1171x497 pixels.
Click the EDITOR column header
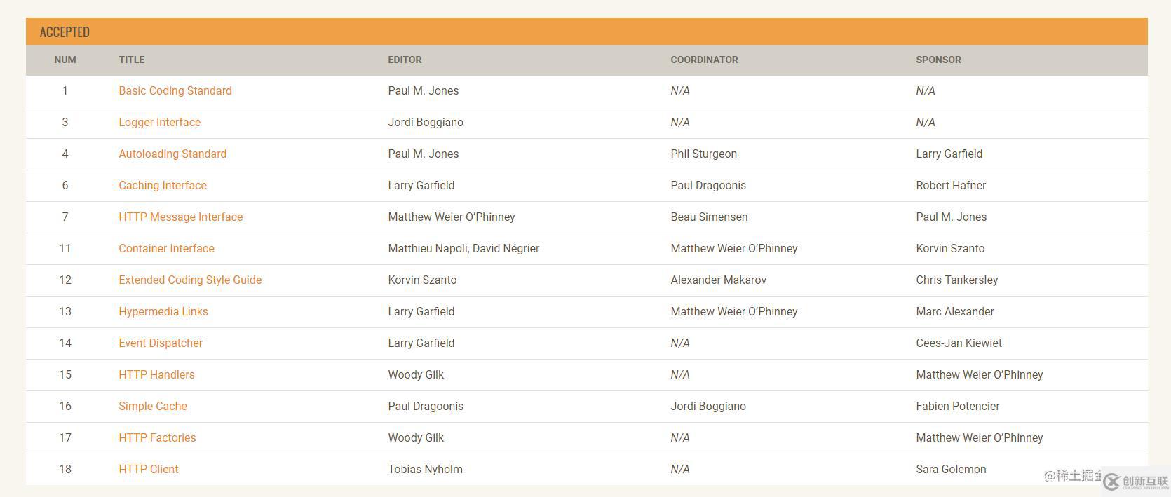coord(405,60)
